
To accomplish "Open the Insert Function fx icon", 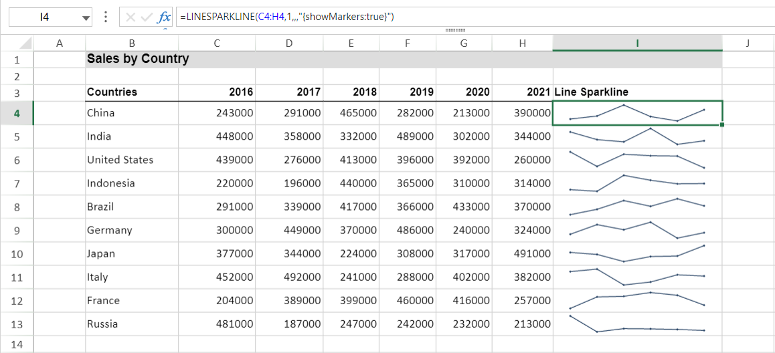I will coord(163,17).
